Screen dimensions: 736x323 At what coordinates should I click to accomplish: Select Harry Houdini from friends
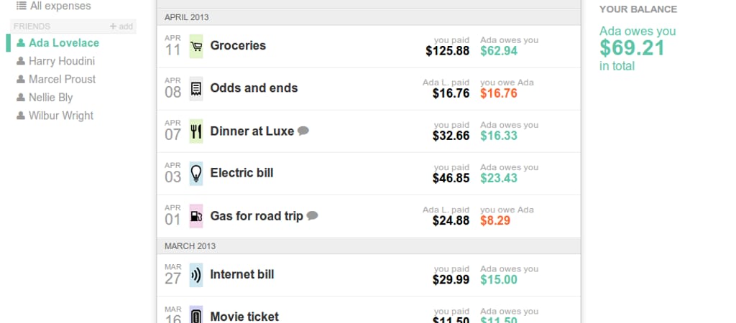click(61, 61)
